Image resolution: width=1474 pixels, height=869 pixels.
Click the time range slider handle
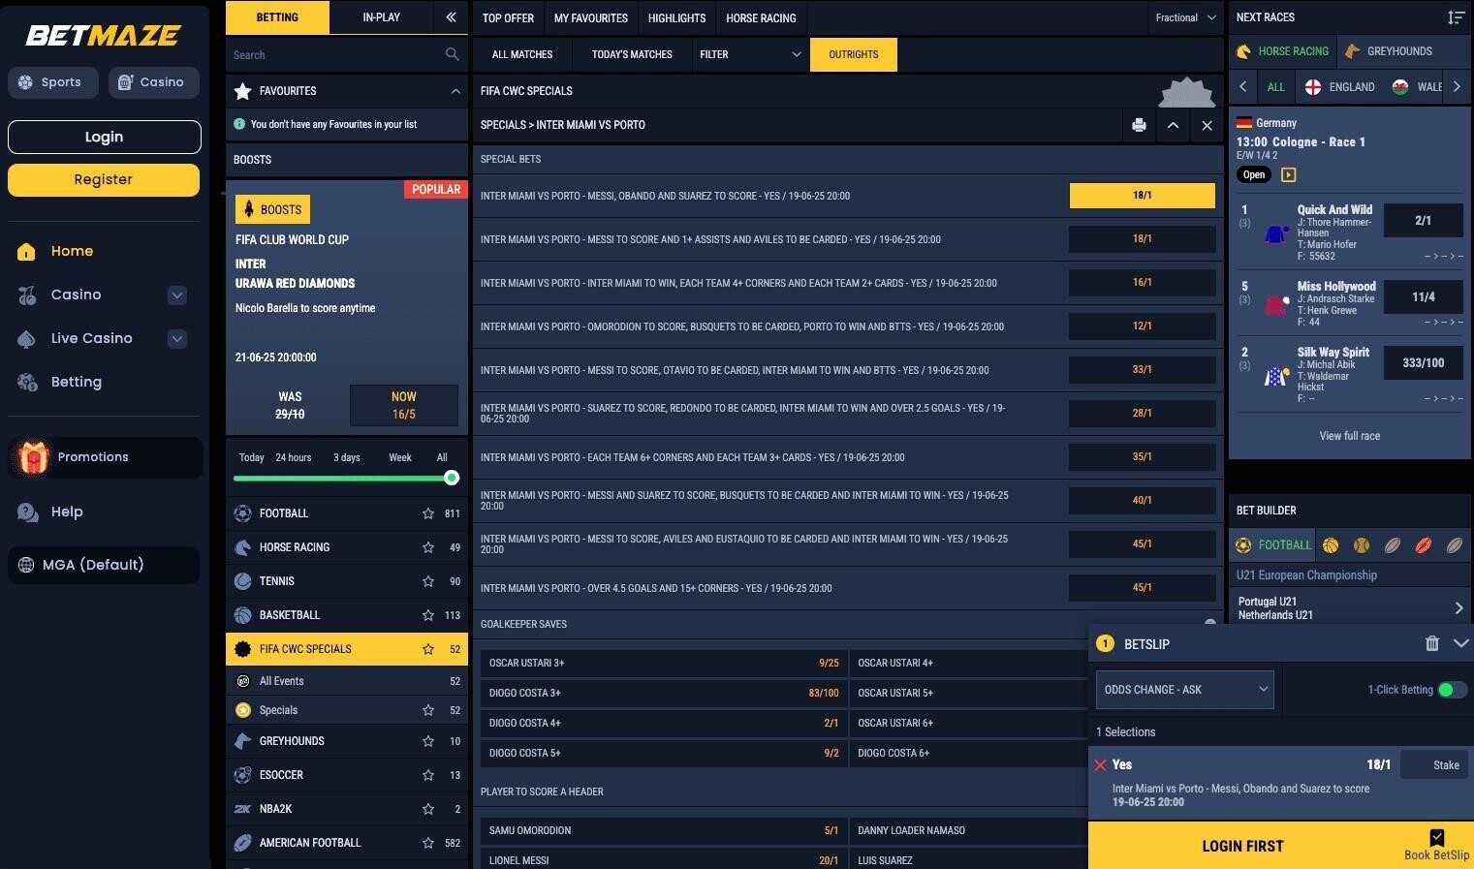451,478
